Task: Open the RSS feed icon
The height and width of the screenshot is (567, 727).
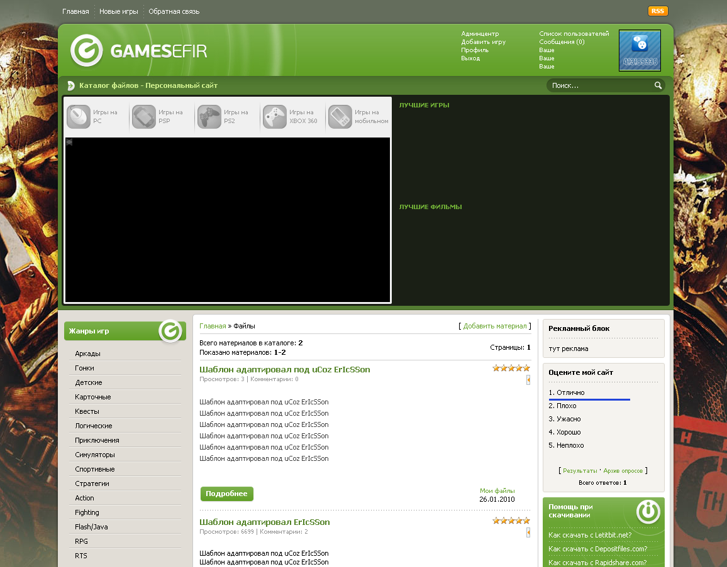Action: tap(657, 11)
